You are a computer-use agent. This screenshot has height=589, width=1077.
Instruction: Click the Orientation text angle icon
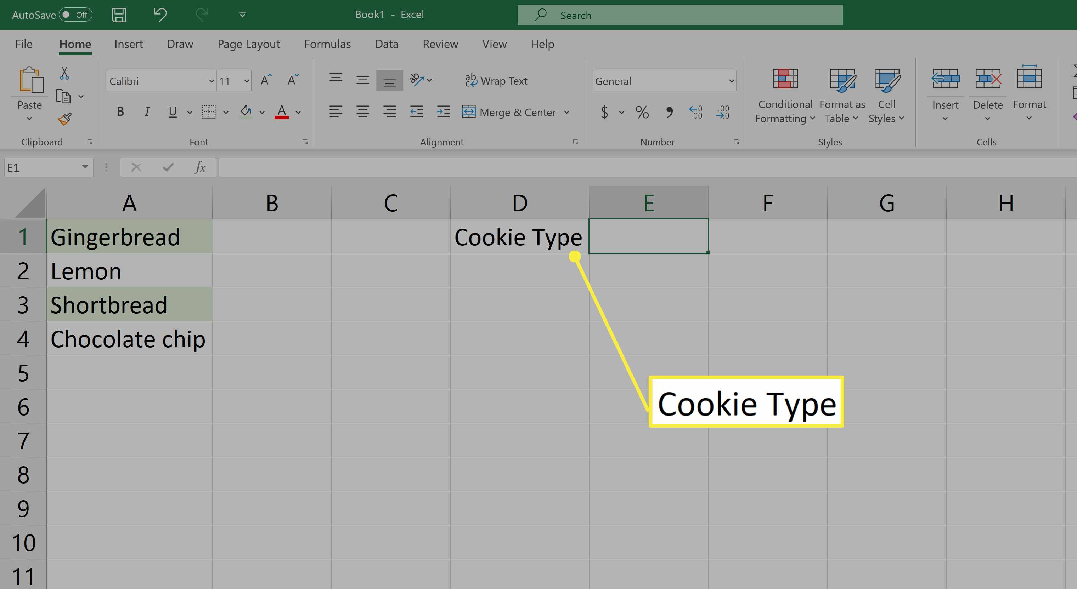[416, 79]
